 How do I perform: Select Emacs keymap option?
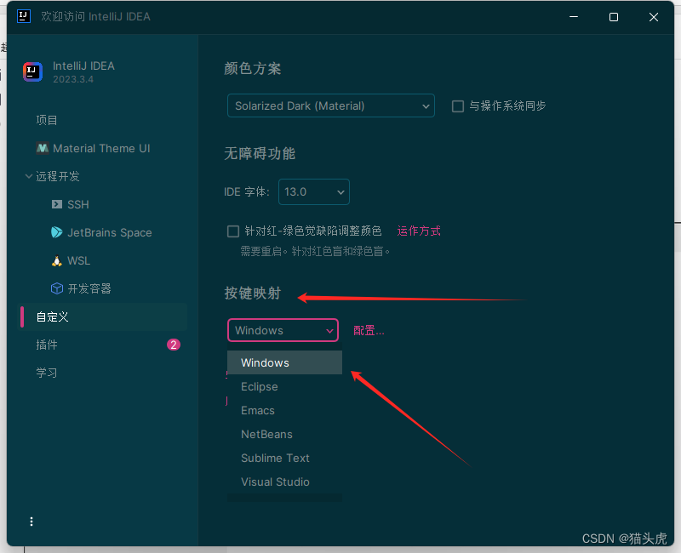point(285,410)
